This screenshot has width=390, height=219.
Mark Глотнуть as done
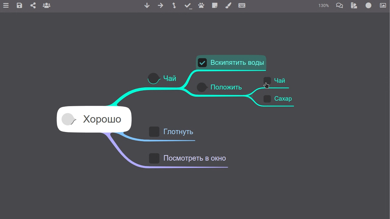154,131
